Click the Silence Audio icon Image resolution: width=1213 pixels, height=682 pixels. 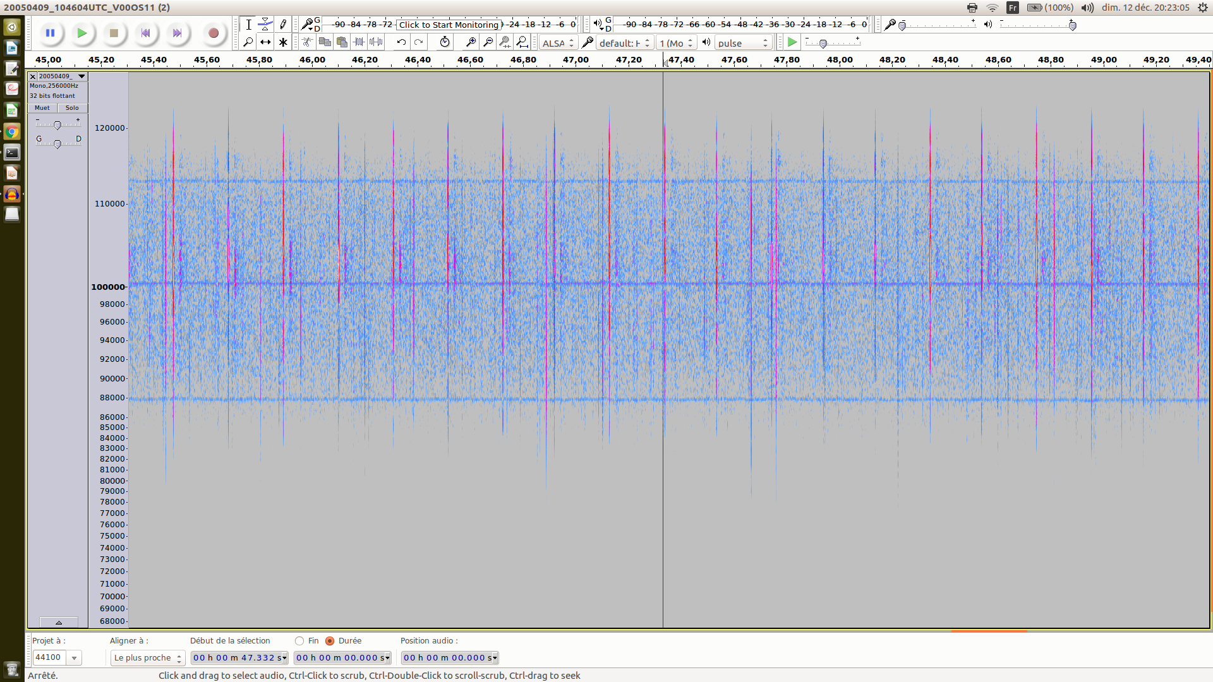coord(377,42)
